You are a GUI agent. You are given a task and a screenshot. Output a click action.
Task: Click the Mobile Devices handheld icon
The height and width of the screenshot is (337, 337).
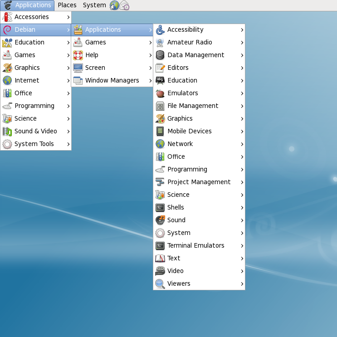[x=160, y=132]
